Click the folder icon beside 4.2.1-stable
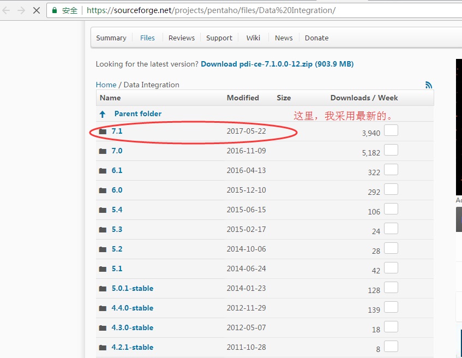The width and height of the screenshot is (462, 358). 103,348
